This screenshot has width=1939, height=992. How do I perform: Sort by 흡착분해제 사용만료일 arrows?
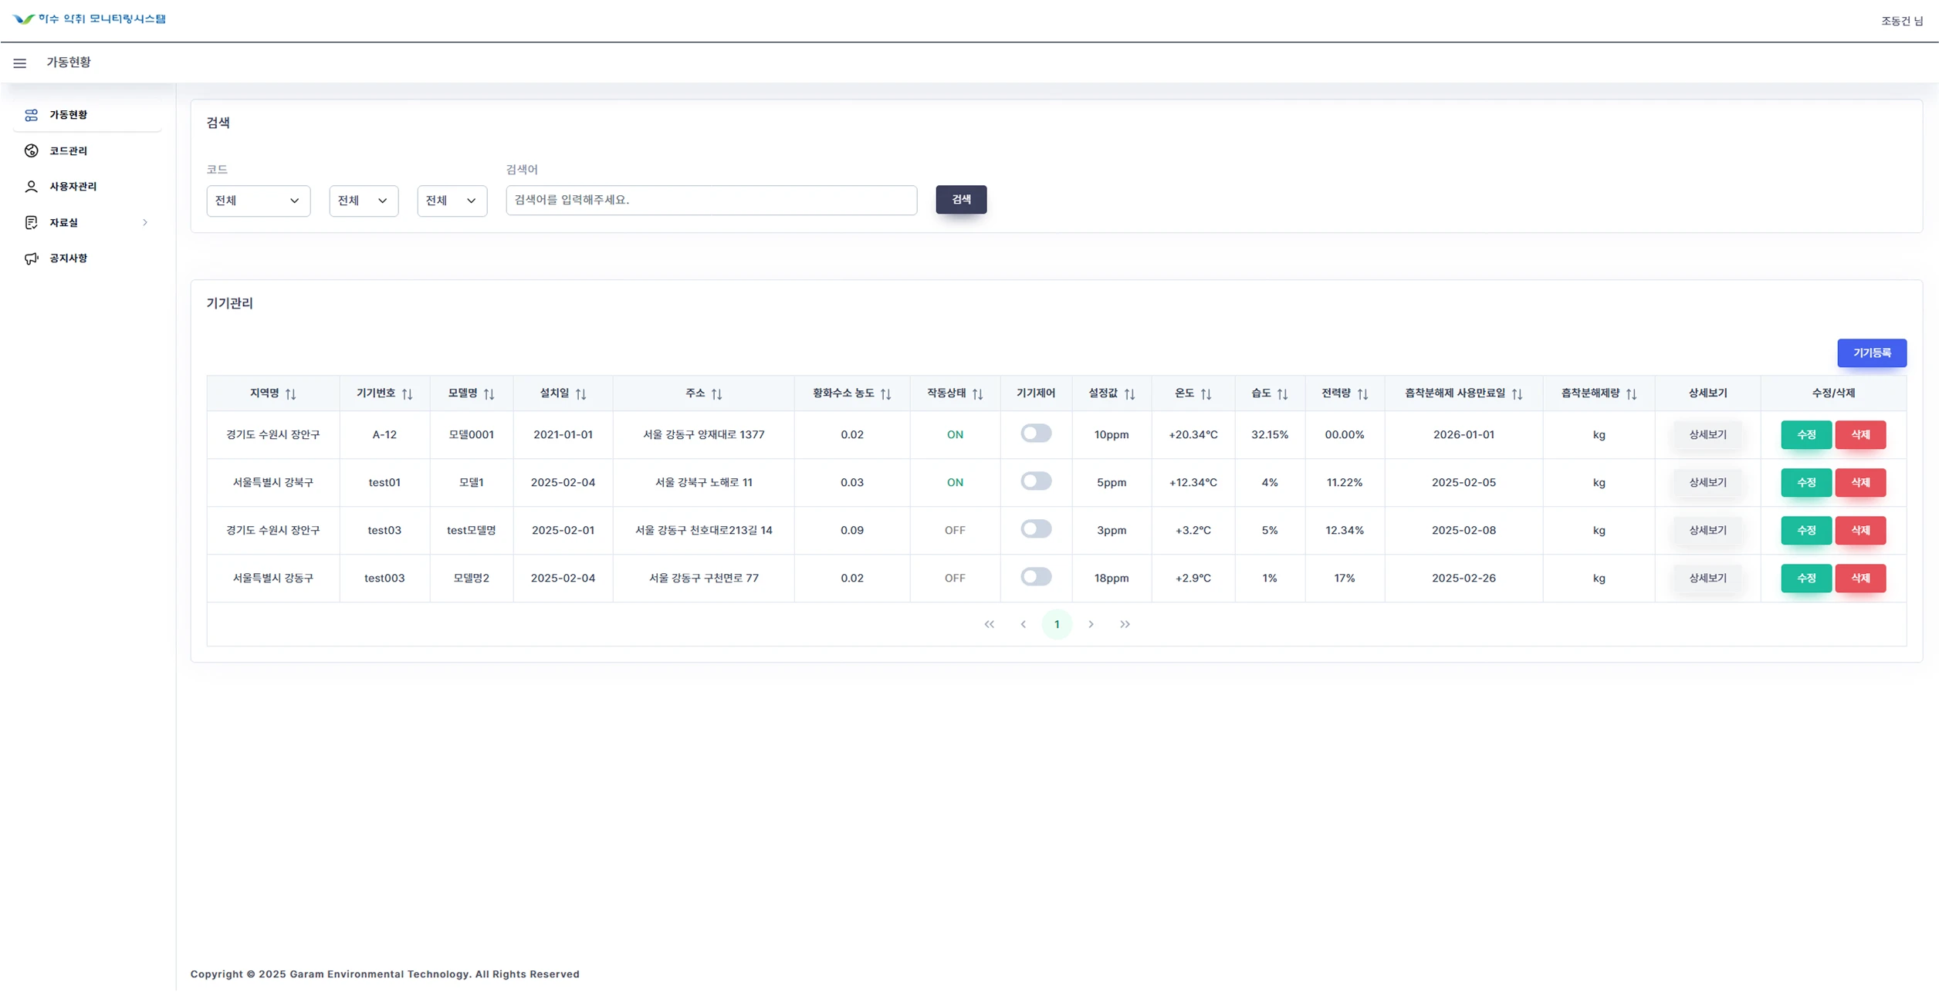pos(1517,393)
